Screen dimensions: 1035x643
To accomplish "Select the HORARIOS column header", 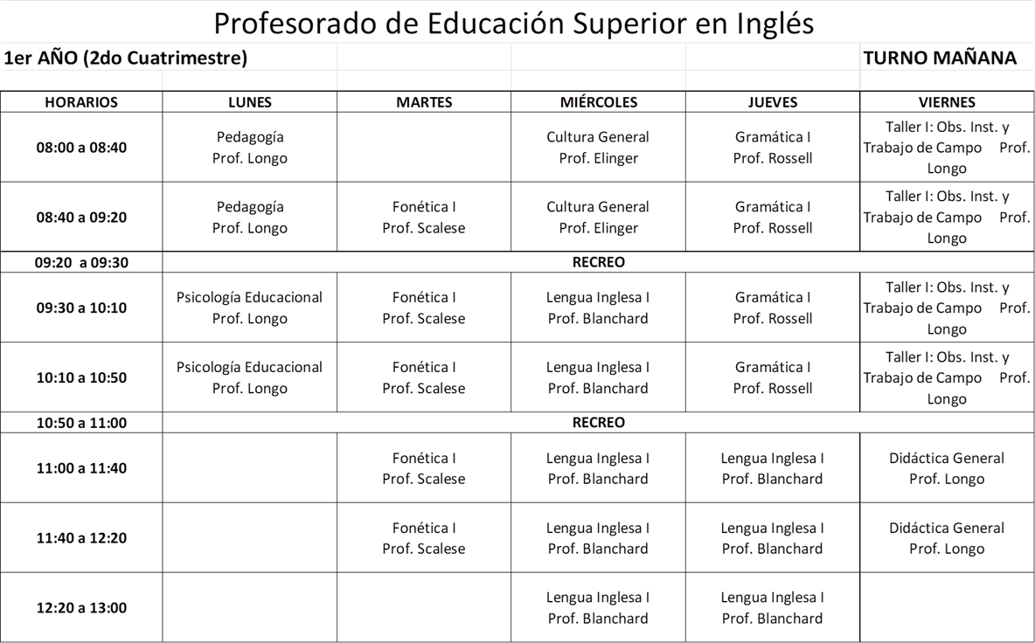I will coord(81,102).
